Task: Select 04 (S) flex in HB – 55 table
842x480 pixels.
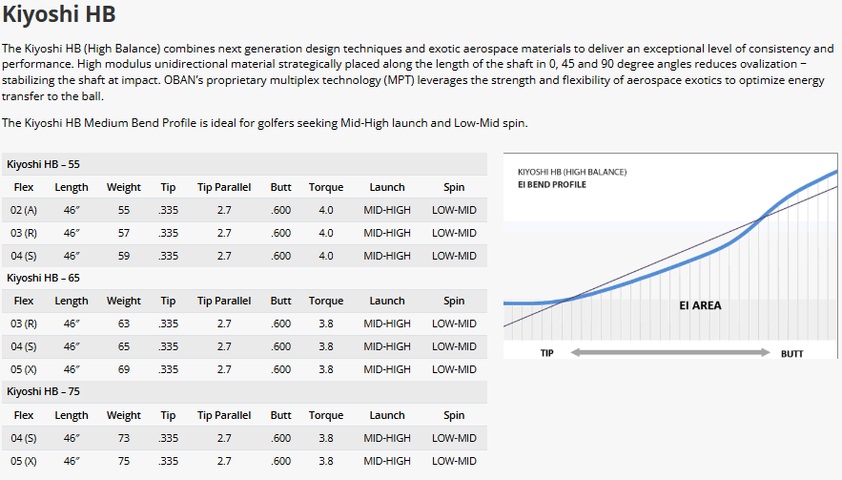Action: pos(24,256)
